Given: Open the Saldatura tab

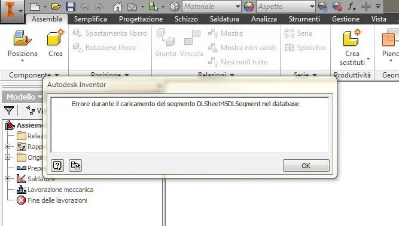Looking at the screenshot, I should (224, 19).
